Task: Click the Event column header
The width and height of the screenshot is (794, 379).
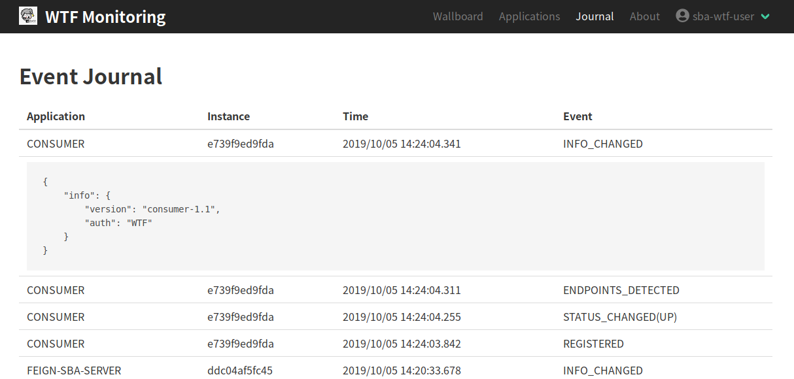Action: point(578,116)
